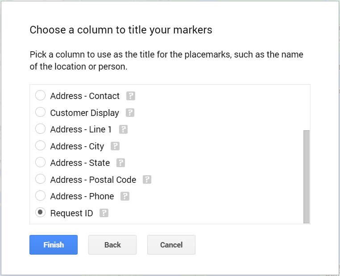340x276 pixels.
Task: Click question mark next to Address - State
Action: [x=121, y=163]
